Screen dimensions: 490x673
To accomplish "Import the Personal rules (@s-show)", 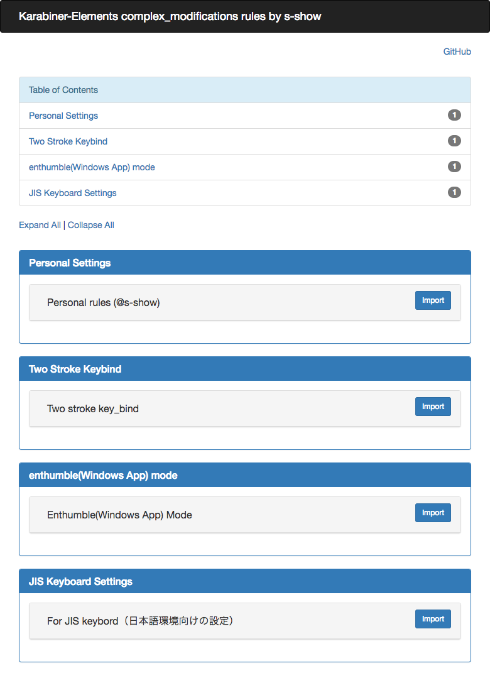I will (433, 300).
